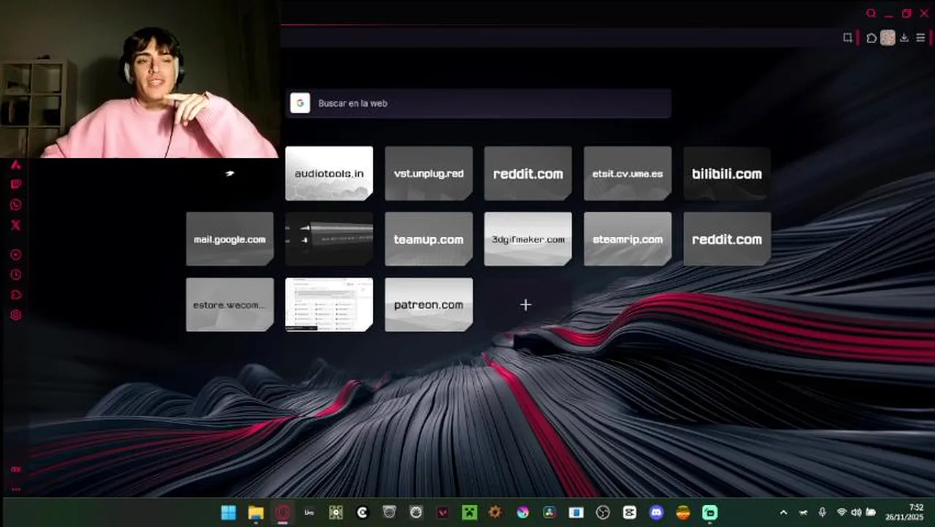Viewport: 935px width, 527px height.
Task: Open the downloads icon in toolbar
Action: [x=904, y=38]
